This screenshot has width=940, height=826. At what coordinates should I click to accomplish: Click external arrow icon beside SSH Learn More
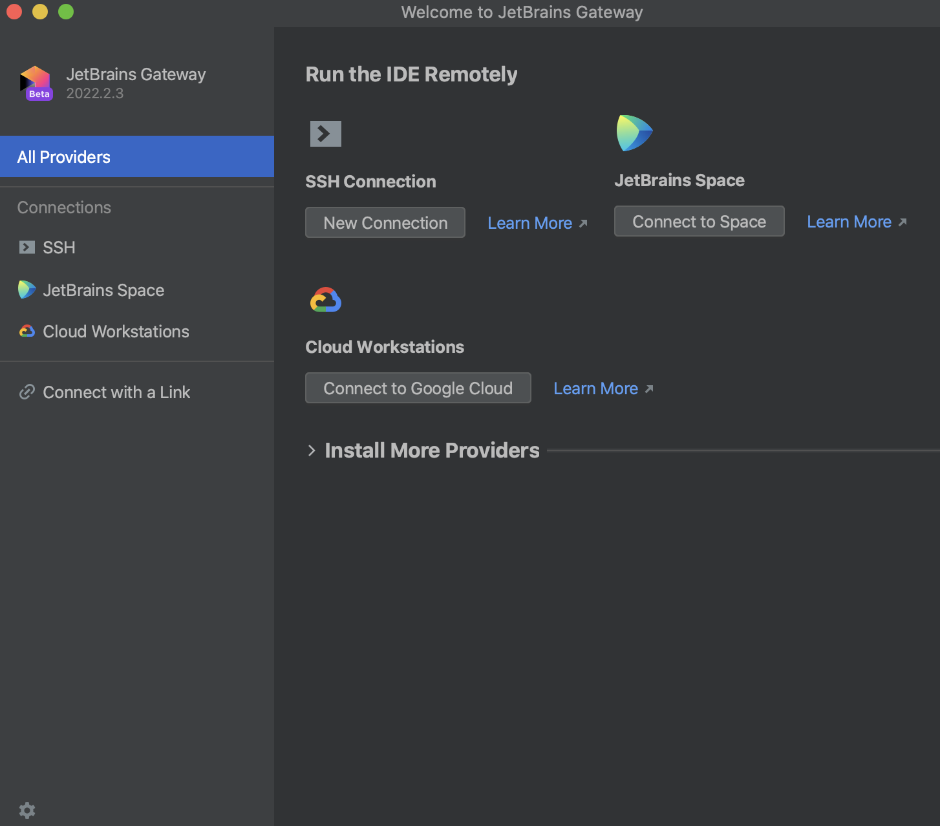583,224
